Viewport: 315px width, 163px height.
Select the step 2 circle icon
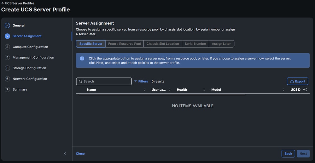[7, 36]
